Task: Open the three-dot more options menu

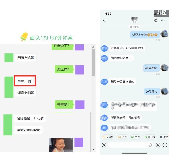Action: click(x=163, y=20)
